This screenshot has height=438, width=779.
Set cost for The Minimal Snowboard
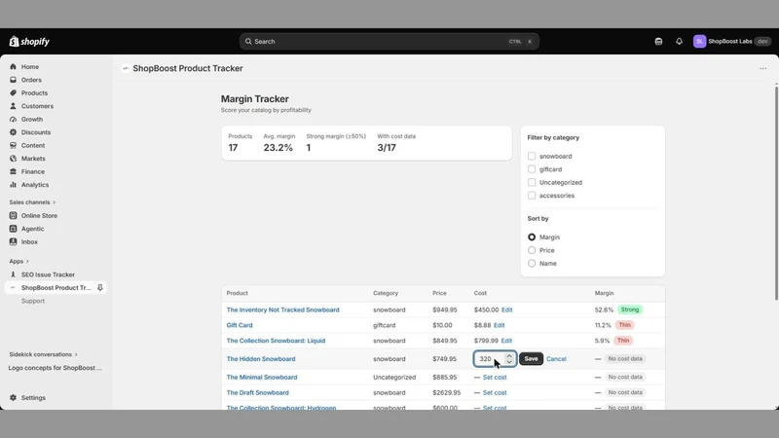[x=495, y=378]
